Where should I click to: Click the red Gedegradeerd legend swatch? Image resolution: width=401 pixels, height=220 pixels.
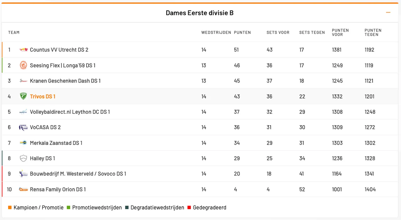(189, 207)
